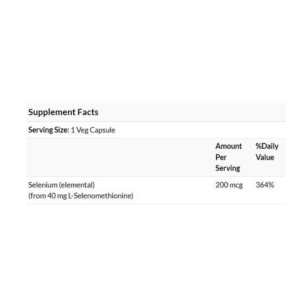Click the "364%" daily value
The image size is (308, 308).
265,185
